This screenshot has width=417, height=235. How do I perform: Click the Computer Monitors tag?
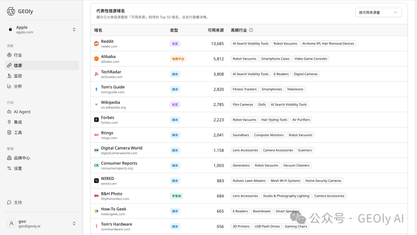pos(269,135)
